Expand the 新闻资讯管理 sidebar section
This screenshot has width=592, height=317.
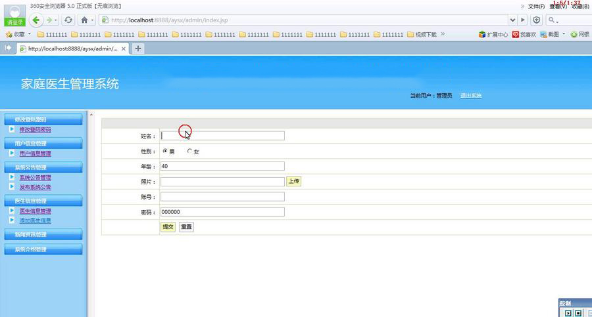[43, 234]
